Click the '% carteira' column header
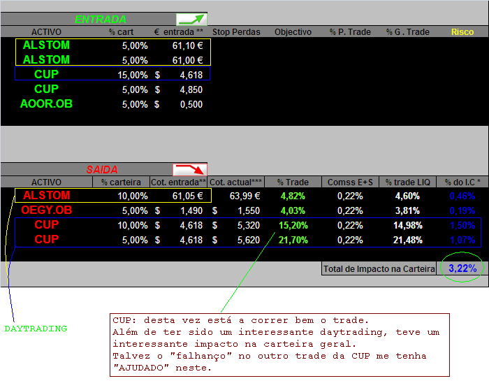The width and height of the screenshot is (489, 381). pyautogui.click(x=121, y=182)
